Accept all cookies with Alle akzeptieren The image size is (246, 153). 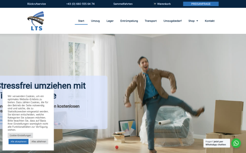[18, 142]
